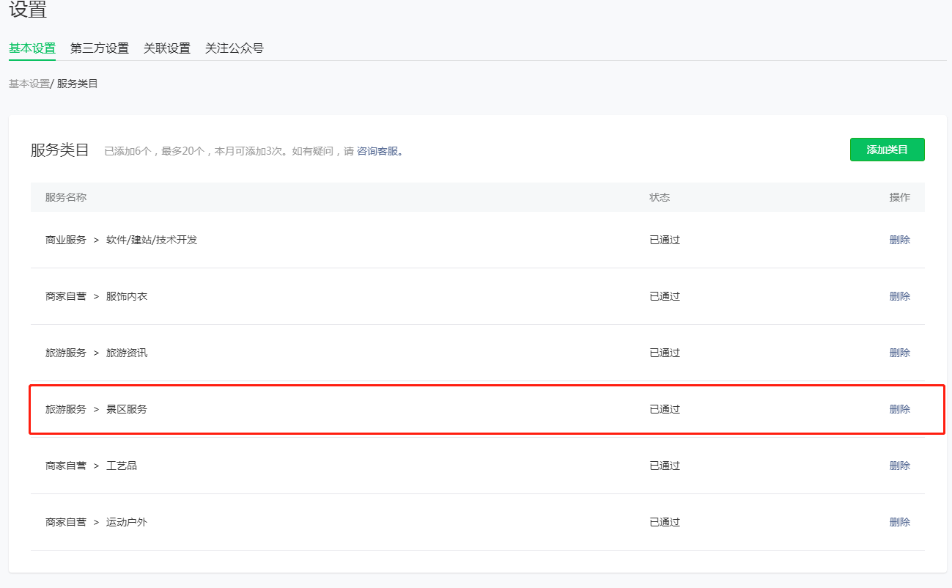Click 已通过 status in 工艺品 row
This screenshot has height=588, width=952.
(665, 466)
